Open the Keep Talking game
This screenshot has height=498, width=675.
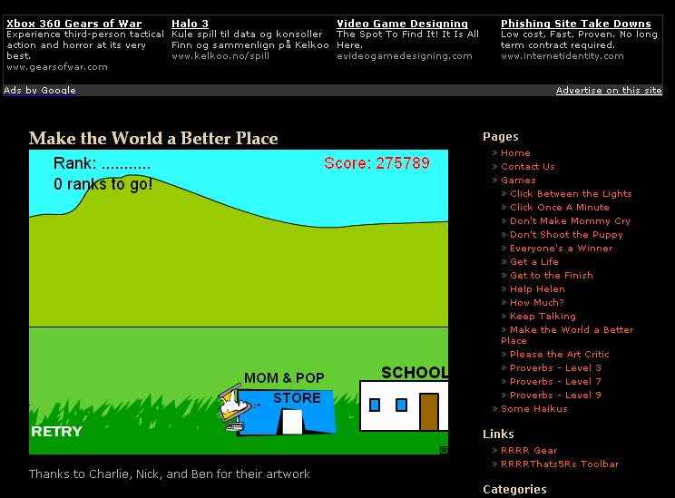(x=543, y=317)
